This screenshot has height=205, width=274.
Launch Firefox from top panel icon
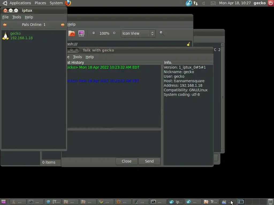coord(68,3)
